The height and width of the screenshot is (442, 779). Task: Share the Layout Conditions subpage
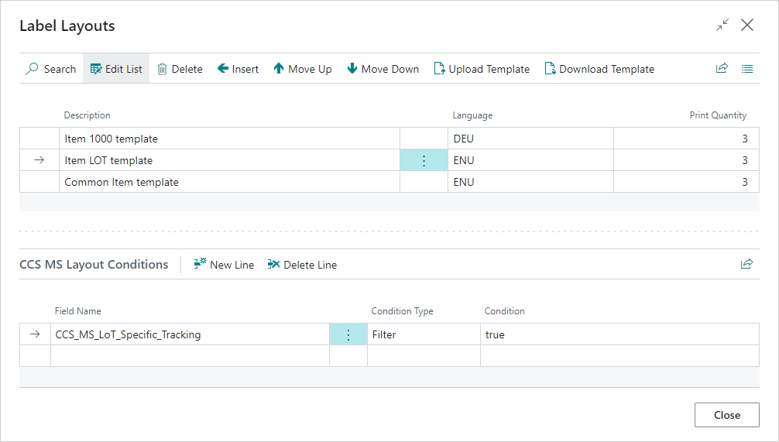point(746,264)
